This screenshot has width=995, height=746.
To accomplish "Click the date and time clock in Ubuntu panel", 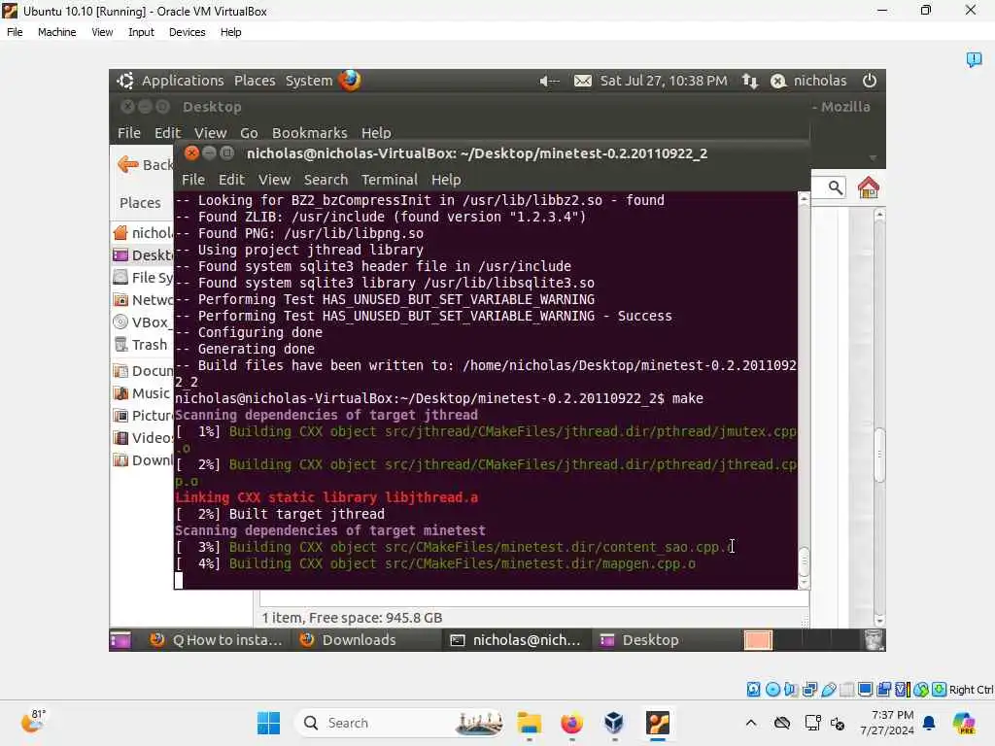I will point(664,81).
